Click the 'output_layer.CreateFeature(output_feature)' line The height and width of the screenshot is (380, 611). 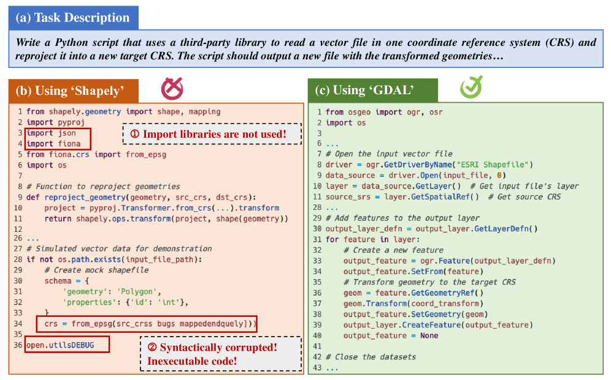[x=438, y=325]
